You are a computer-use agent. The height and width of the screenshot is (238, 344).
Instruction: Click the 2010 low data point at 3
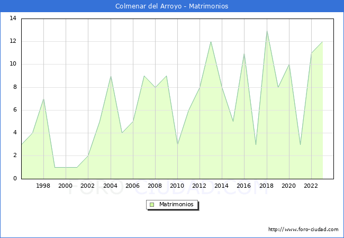click(177, 144)
